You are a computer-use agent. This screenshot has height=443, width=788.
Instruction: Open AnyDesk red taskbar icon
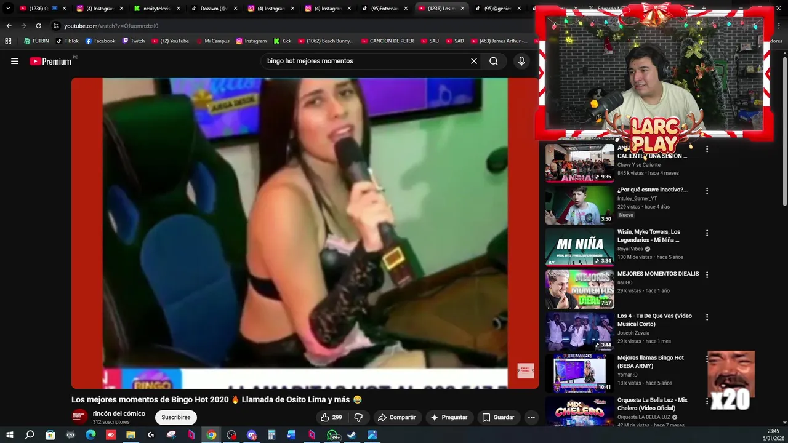pyautogui.click(x=111, y=435)
